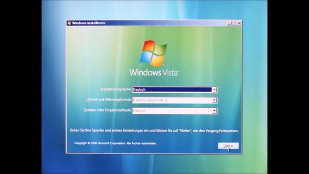Minimize the Windows installieren window
The width and height of the screenshot is (309, 174).
pyautogui.click(x=229, y=23)
